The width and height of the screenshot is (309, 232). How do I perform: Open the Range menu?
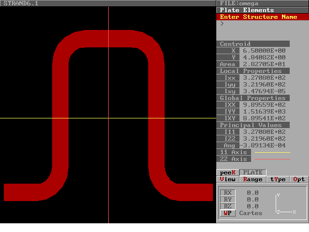point(253,179)
